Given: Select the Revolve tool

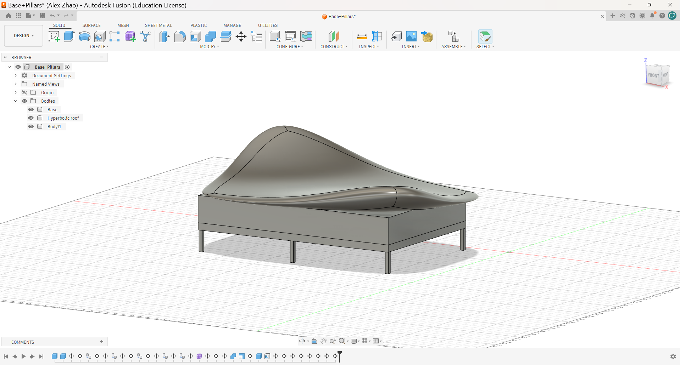Looking at the screenshot, I should (84, 36).
